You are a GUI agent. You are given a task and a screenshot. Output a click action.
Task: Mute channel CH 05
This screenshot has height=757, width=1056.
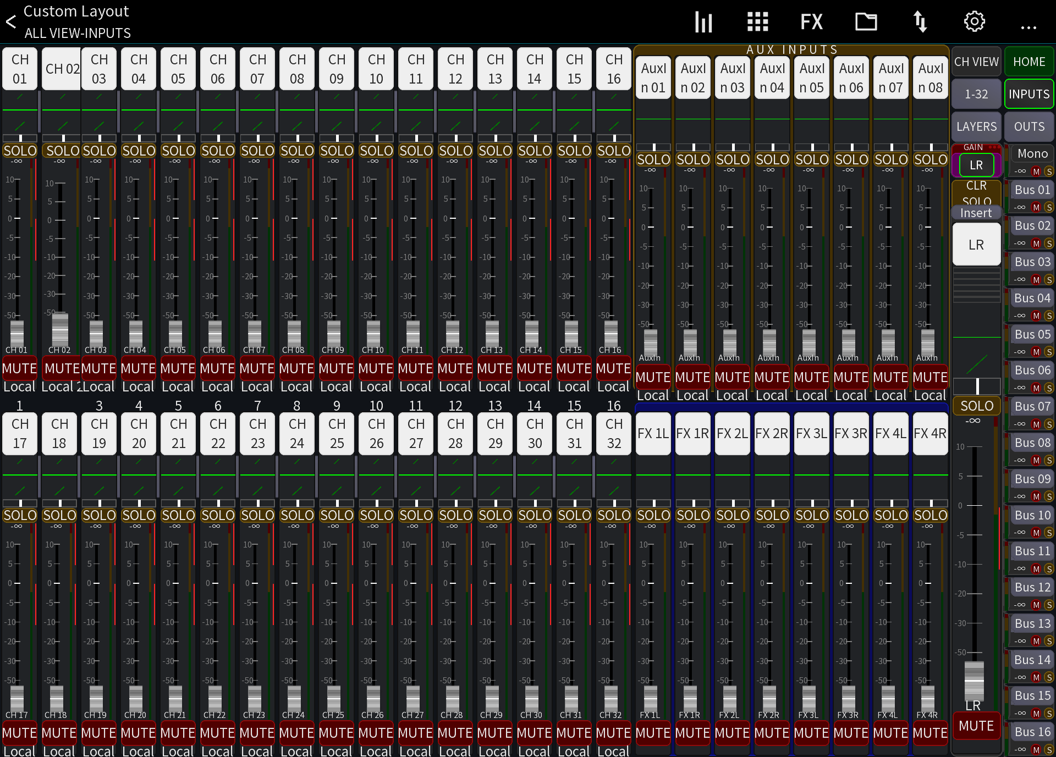click(178, 368)
